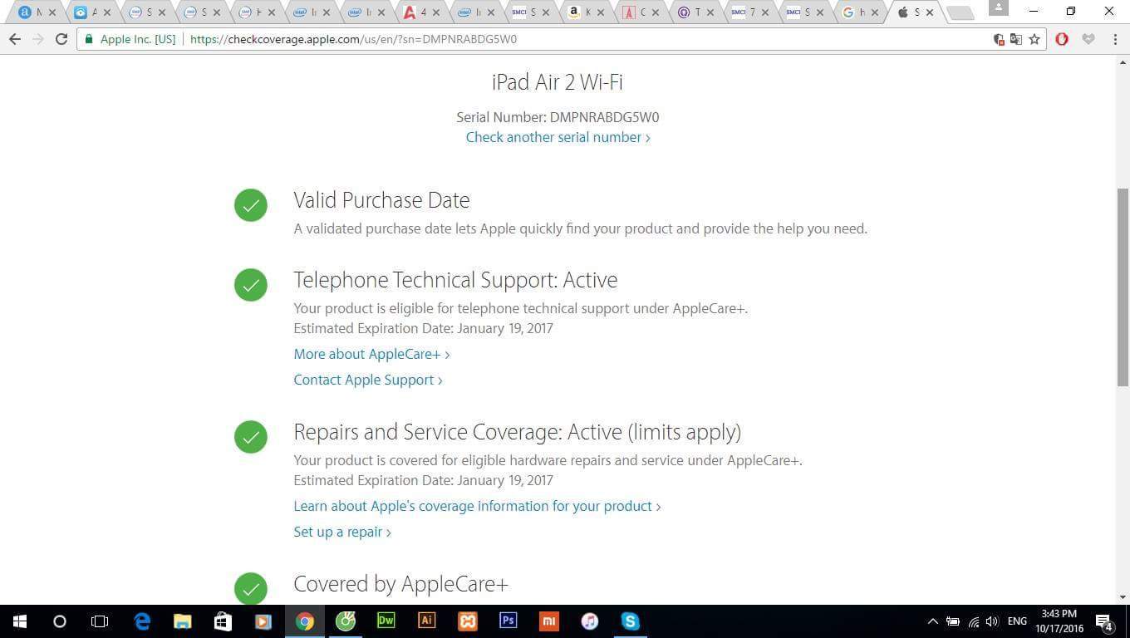1130x638 pixels.
Task: Open iTunes from taskbar
Action: pos(589,621)
